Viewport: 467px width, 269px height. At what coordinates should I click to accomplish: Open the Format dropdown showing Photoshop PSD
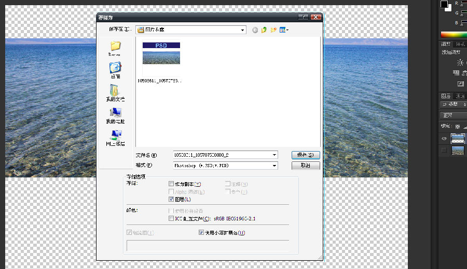coord(274,166)
